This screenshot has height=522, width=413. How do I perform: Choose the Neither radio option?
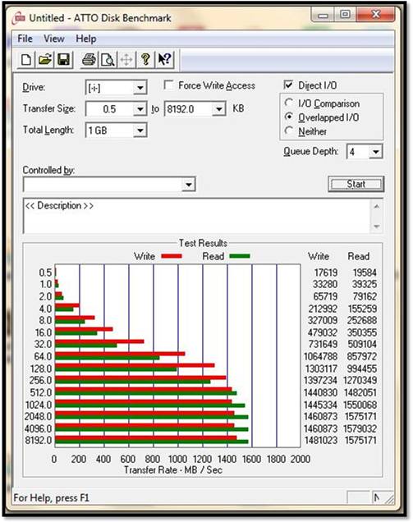[289, 130]
